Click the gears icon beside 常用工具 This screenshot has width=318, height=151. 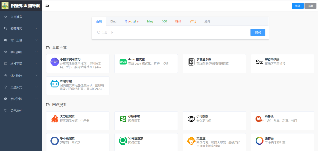(x=6, y=40)
